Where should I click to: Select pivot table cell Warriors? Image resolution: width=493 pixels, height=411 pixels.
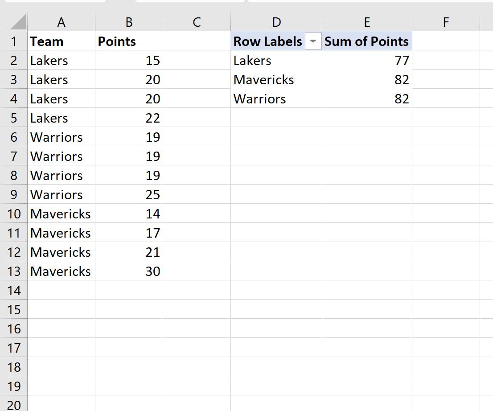[x=276, y=99]
